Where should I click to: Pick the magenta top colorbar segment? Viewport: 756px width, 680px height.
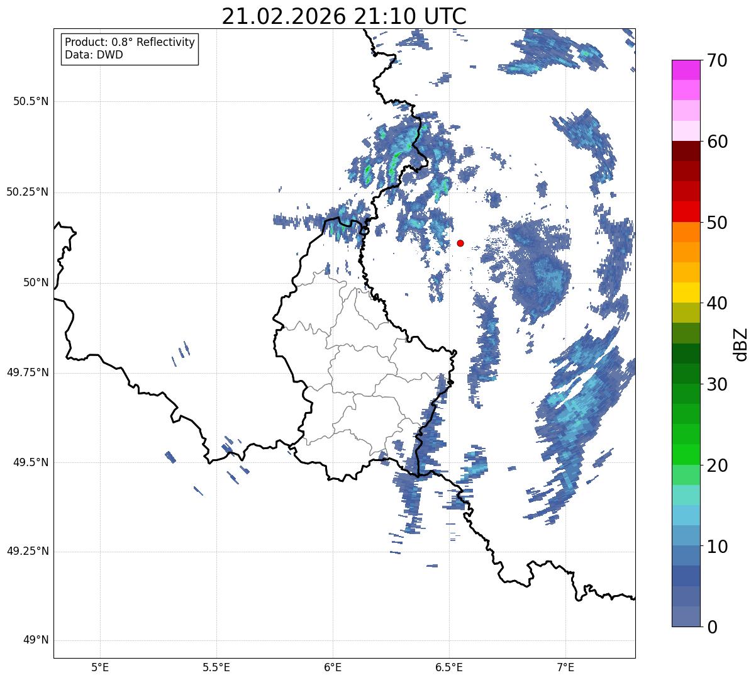click(686, 70)
